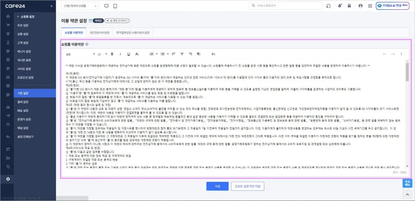Open the editor more options dots
Screen dimensions: 415x201
tap(401, 54)
